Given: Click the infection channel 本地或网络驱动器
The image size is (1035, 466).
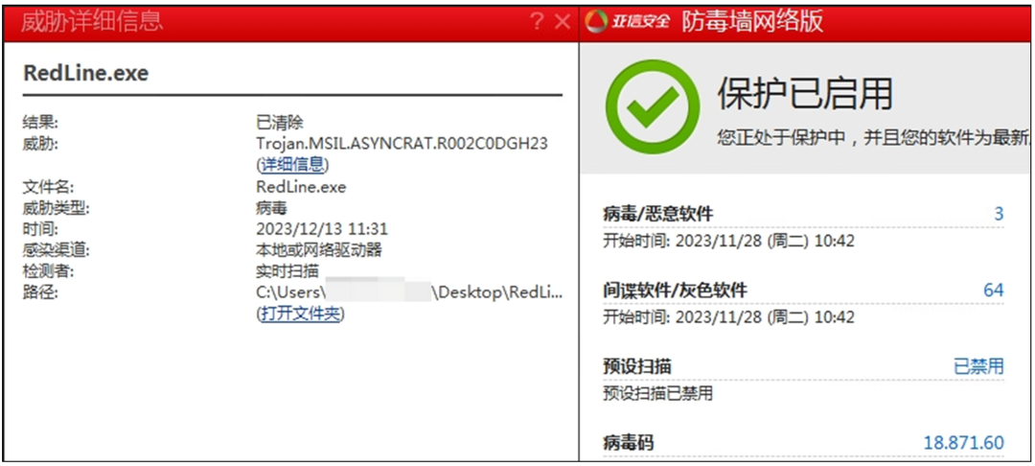Looking at the screenshot, I should point(319,250).
